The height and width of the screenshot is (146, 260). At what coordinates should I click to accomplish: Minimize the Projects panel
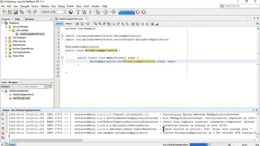coord(51,19)
